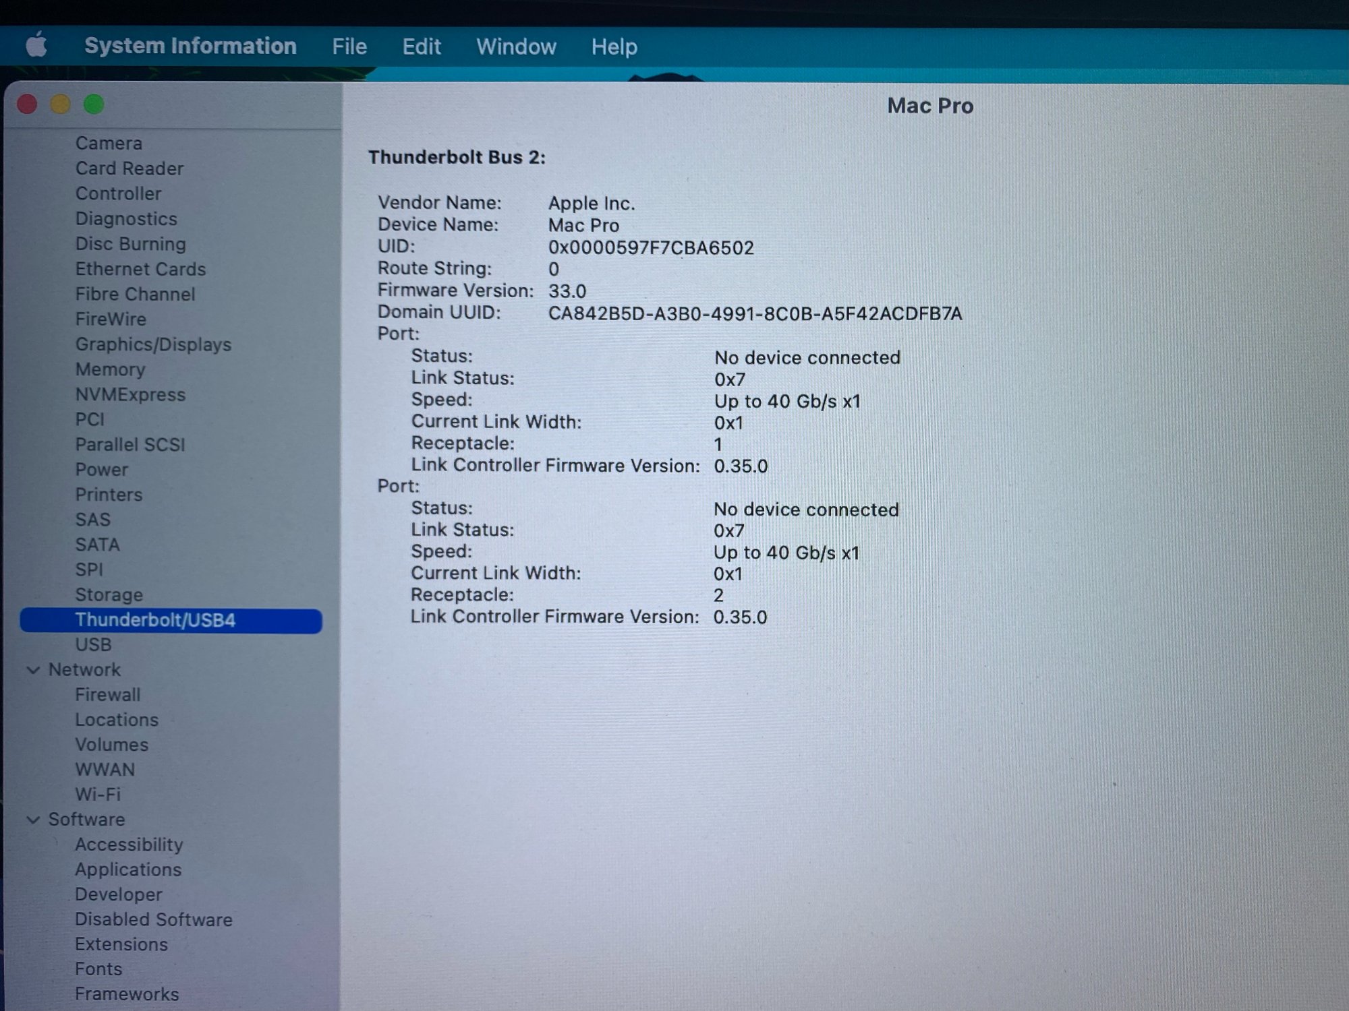The height and width of the screenshot is (1011, 1349).
Task: Click the UID value 0x0000597F7CBA6502
Action: (x=651, y=248)
